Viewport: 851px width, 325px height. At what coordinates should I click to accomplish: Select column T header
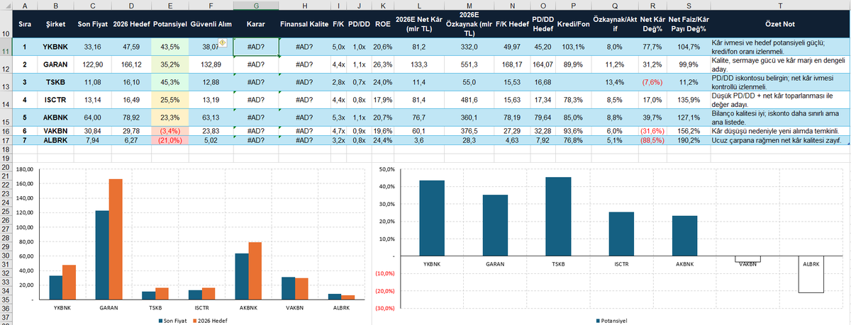780,5
